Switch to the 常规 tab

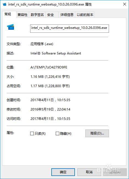click(x=9, y=14)
